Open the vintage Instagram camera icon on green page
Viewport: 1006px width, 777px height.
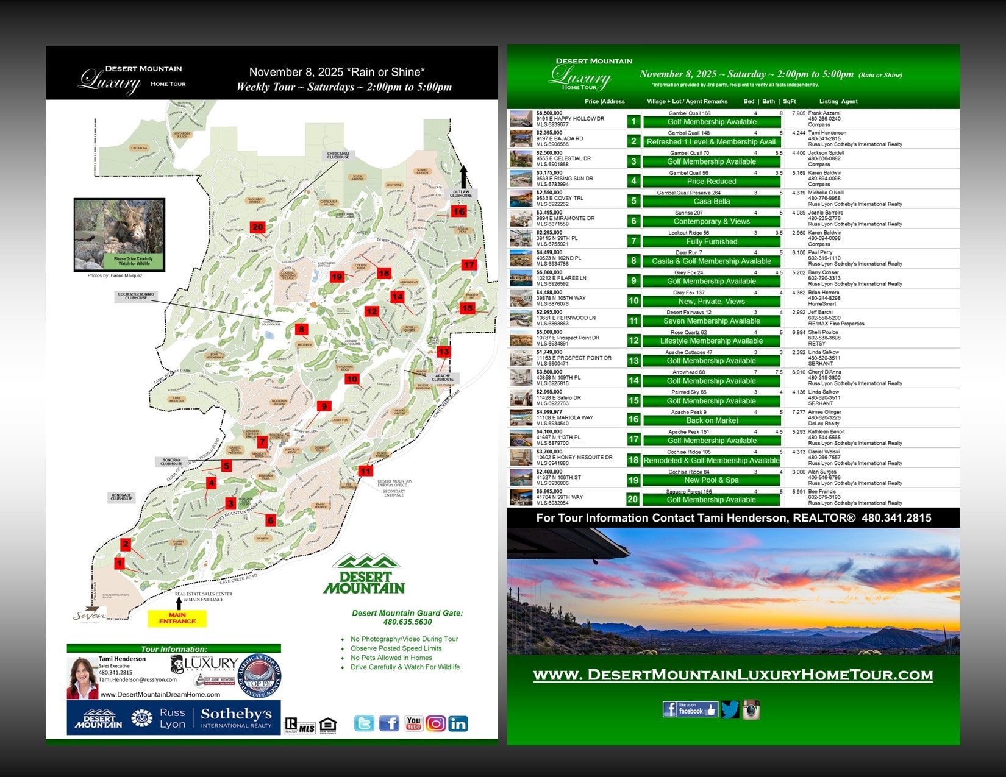point(751,709)
